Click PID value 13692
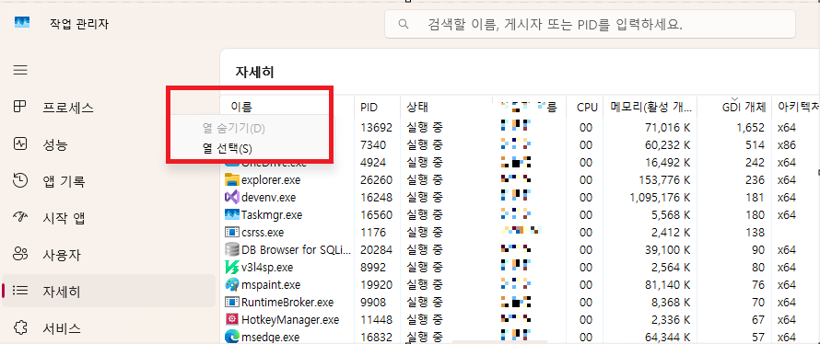Viewport: 820px width, 344px height. click(x=376, y=127)
